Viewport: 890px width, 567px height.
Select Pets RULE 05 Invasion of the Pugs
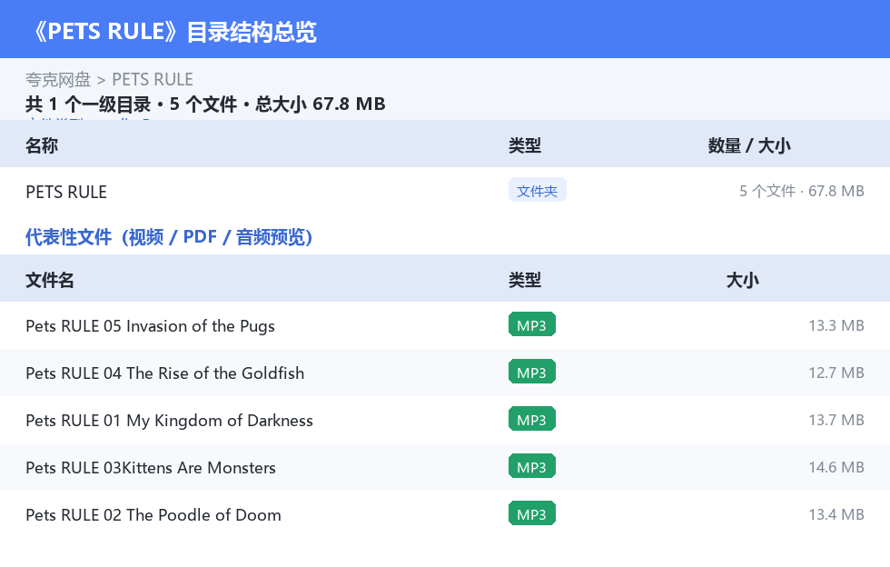pyautogui.click(x=150, y=326)
